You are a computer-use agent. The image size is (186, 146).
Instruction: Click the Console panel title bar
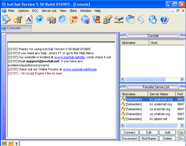pos(153,36)
